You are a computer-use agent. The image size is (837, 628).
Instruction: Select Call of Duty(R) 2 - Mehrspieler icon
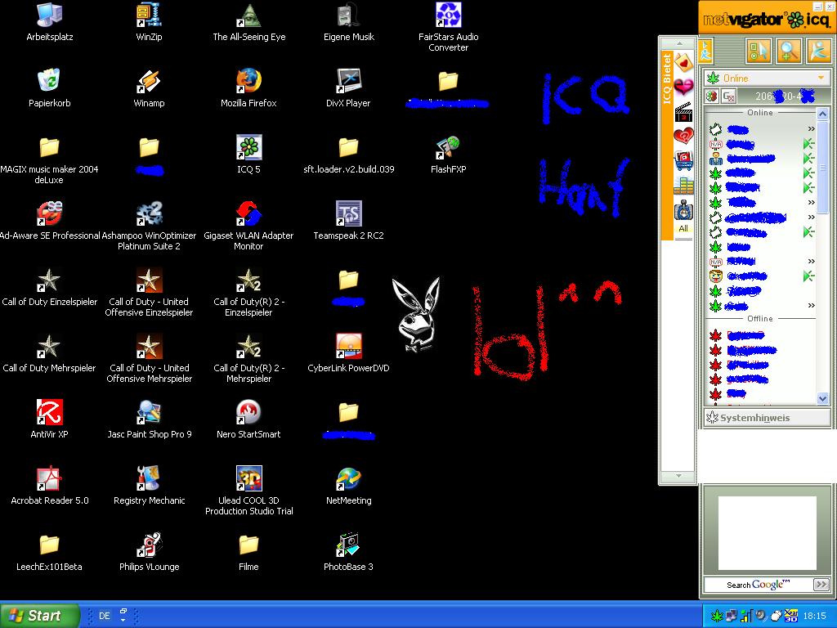[x=248, y=358]
